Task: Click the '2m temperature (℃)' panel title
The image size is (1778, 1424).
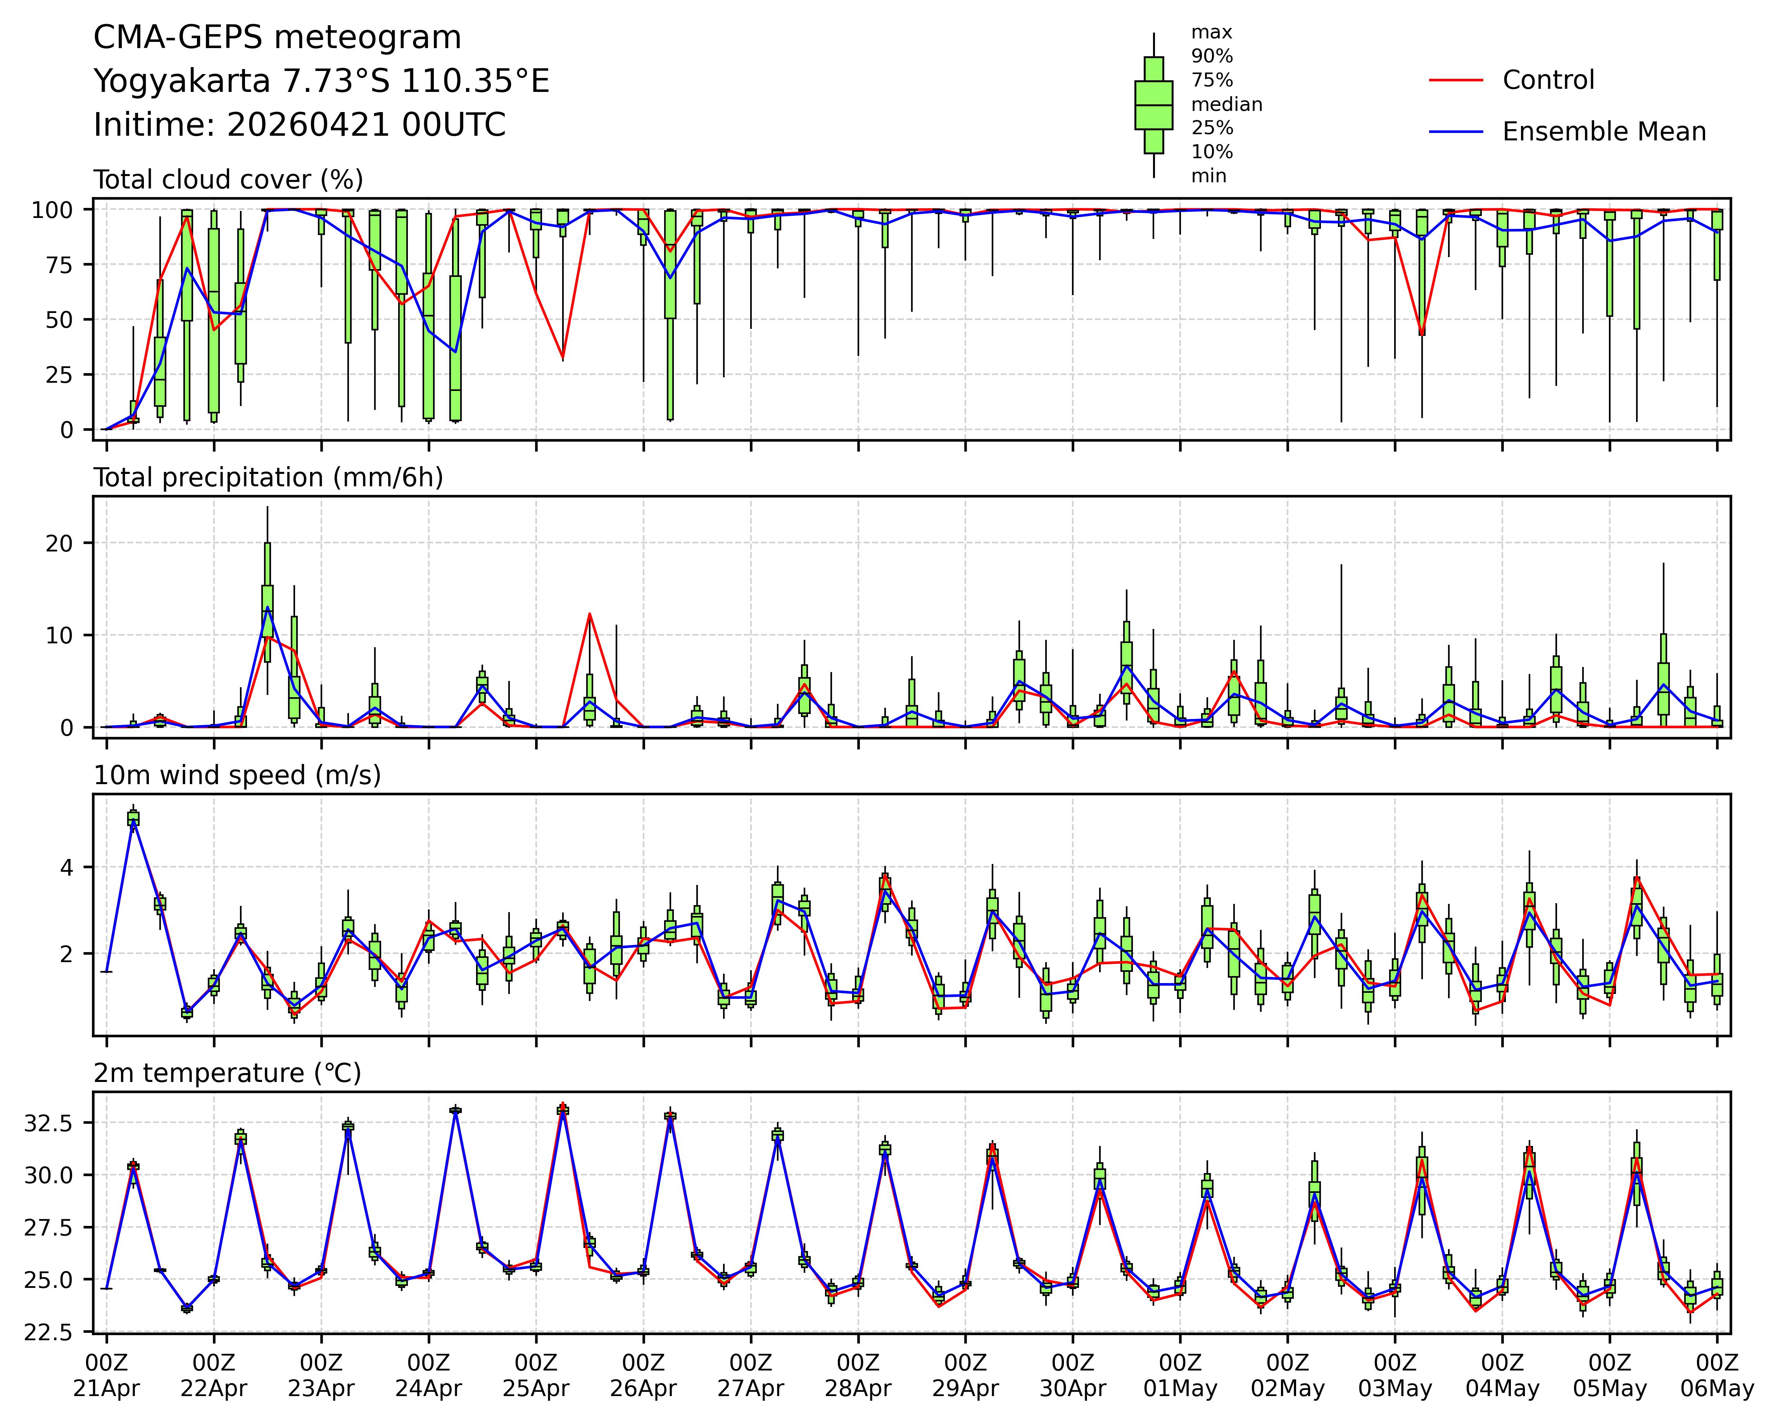Action: point(227,1073)
